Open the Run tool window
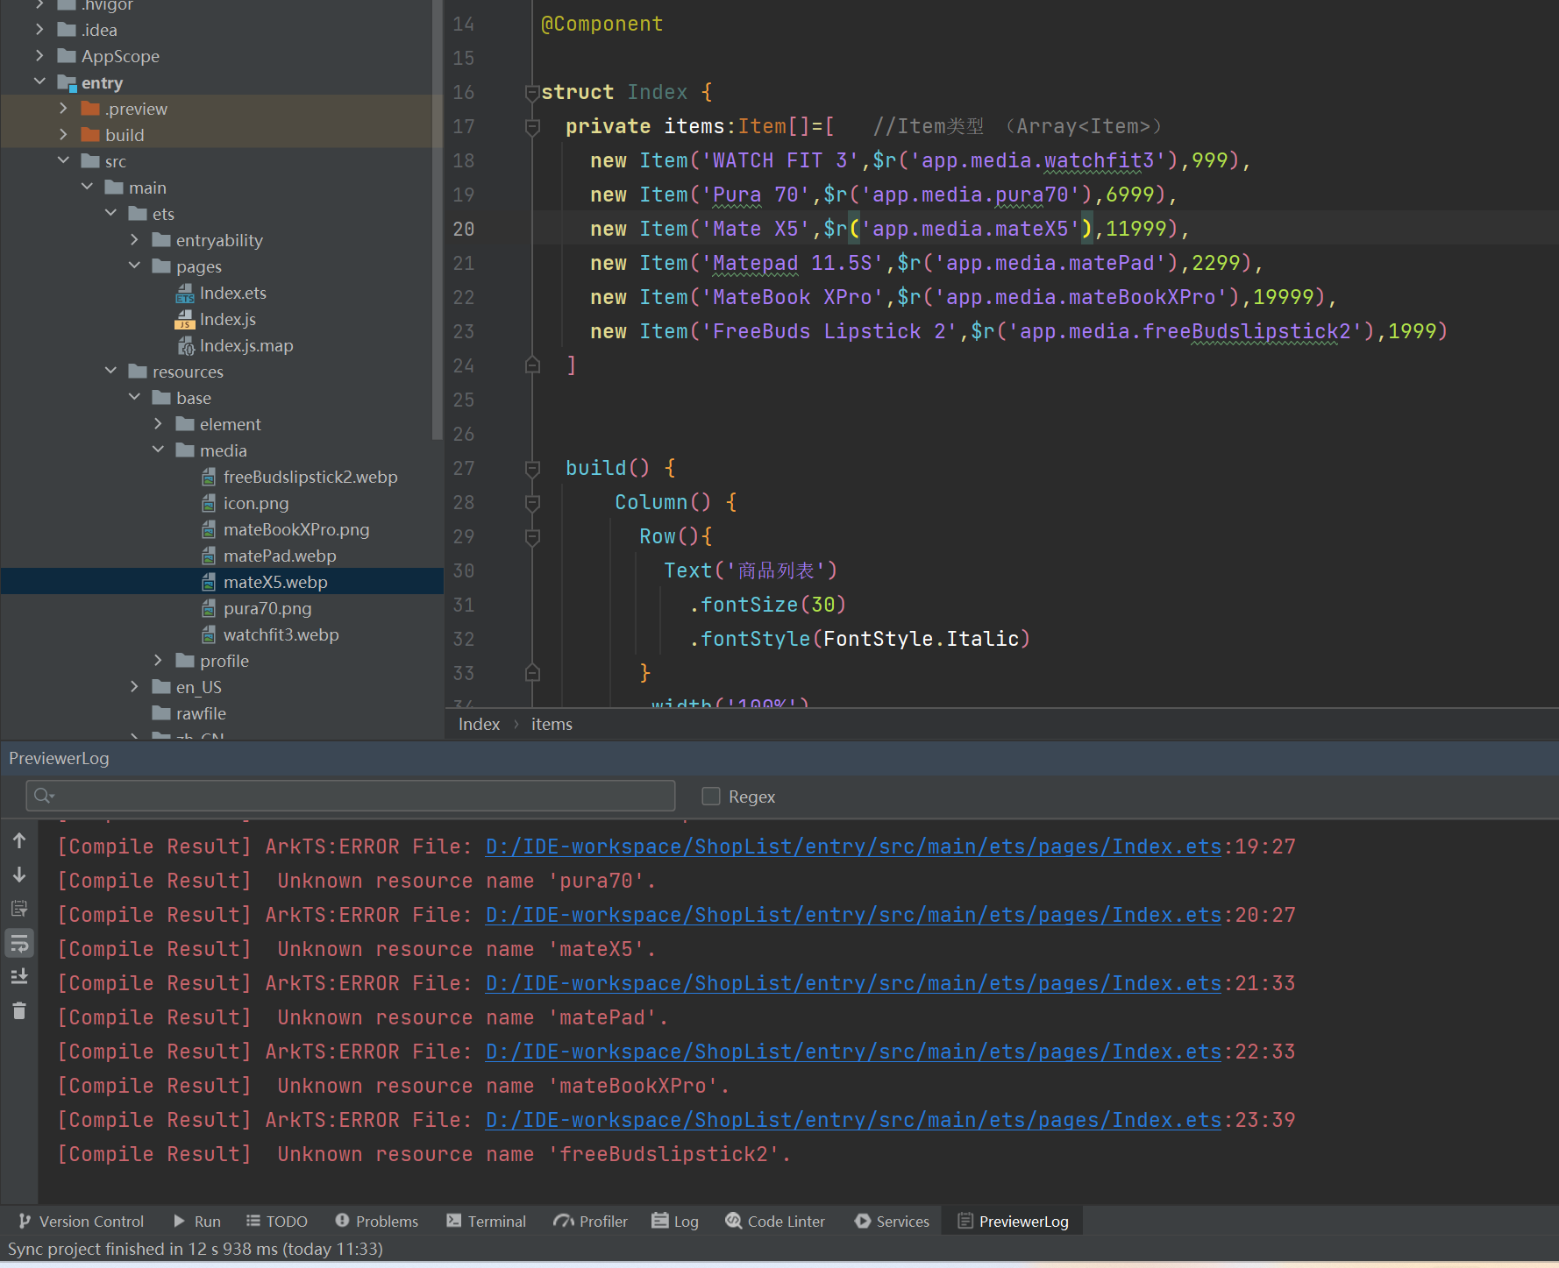The height and width of the screenshot is (1268, 1559). coord(197,1221)
